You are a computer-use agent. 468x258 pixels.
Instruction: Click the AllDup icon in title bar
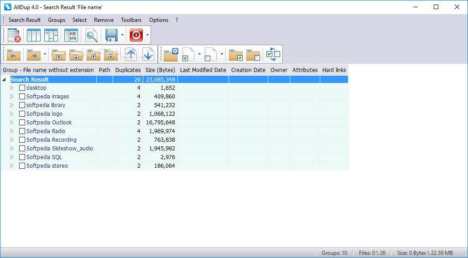pyautogui.click(x=7, y=7)
